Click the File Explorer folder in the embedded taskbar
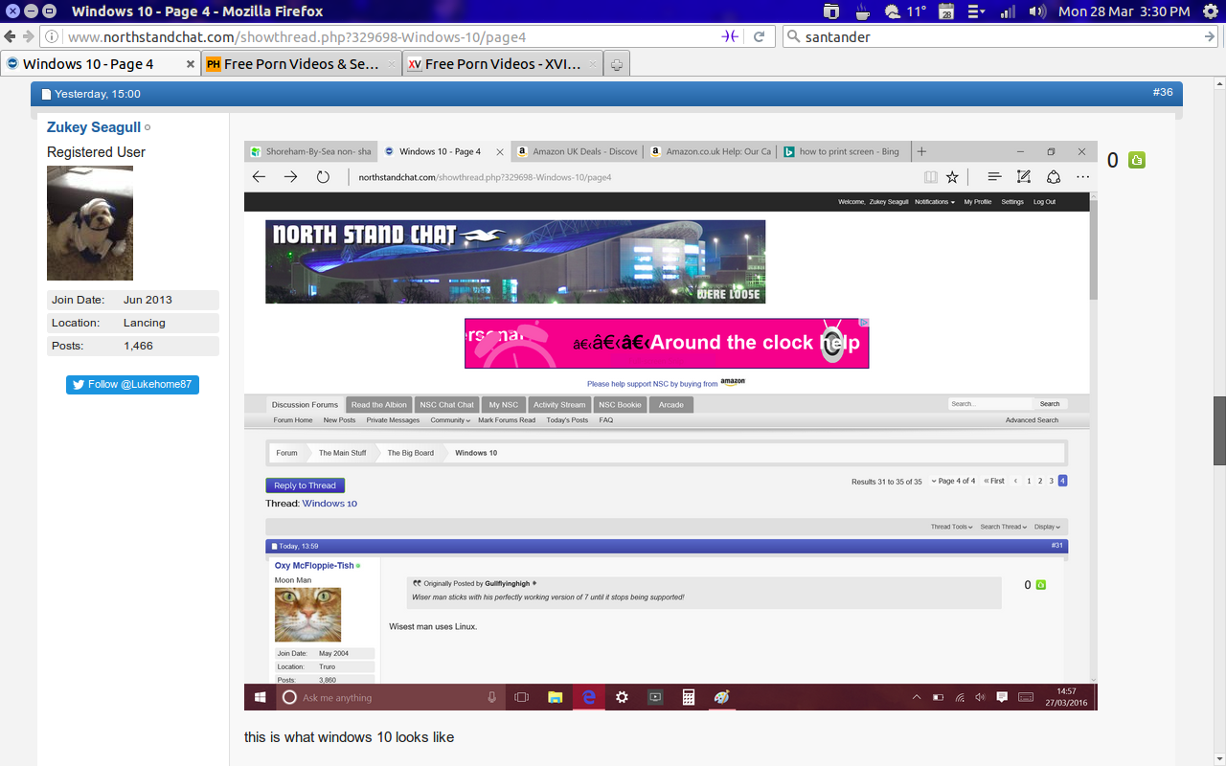Viewport: 1226px width, 766px height. (x=555, y=697)
